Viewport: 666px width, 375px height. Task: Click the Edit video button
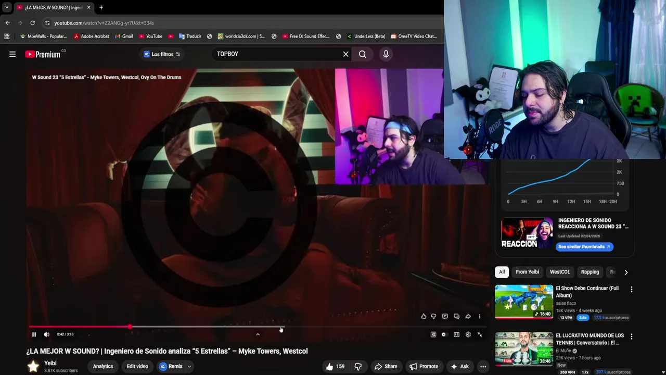click(137, 367)
